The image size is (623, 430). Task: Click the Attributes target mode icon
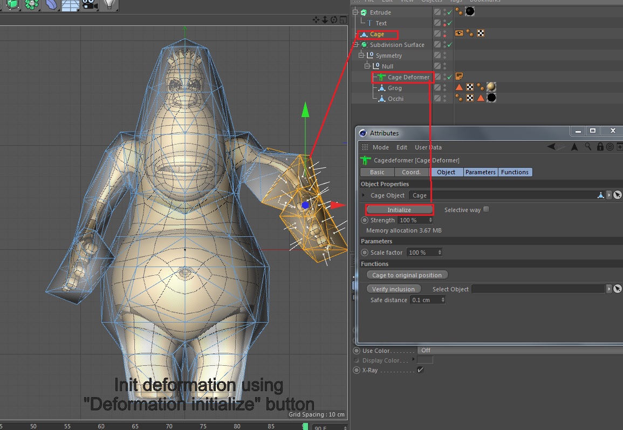(x=610, y=147)
